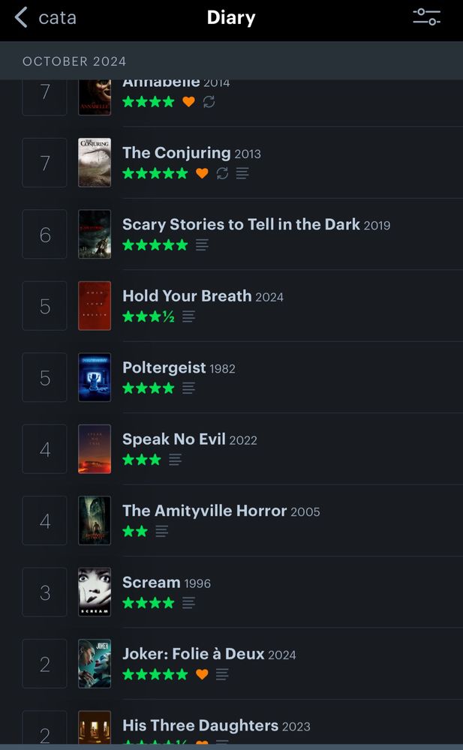Open the Poltergeist poster thumbnail
Viewport: 463px width, 750px height.
95,377
